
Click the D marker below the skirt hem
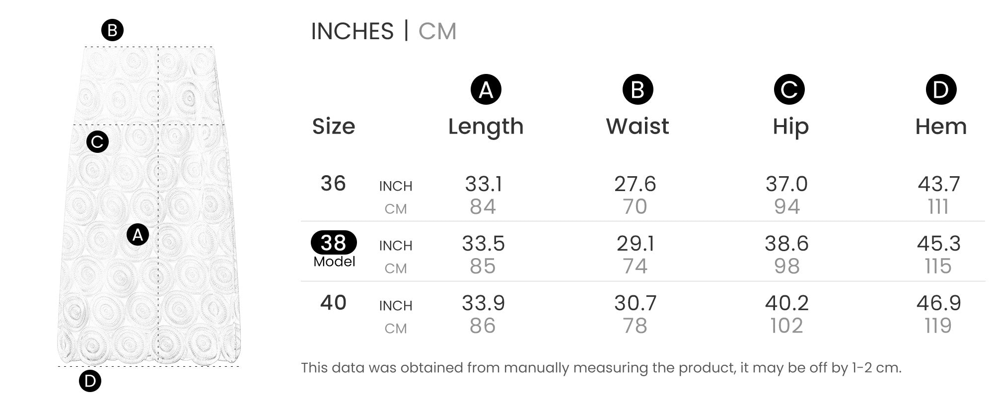[x=90, y=381]
